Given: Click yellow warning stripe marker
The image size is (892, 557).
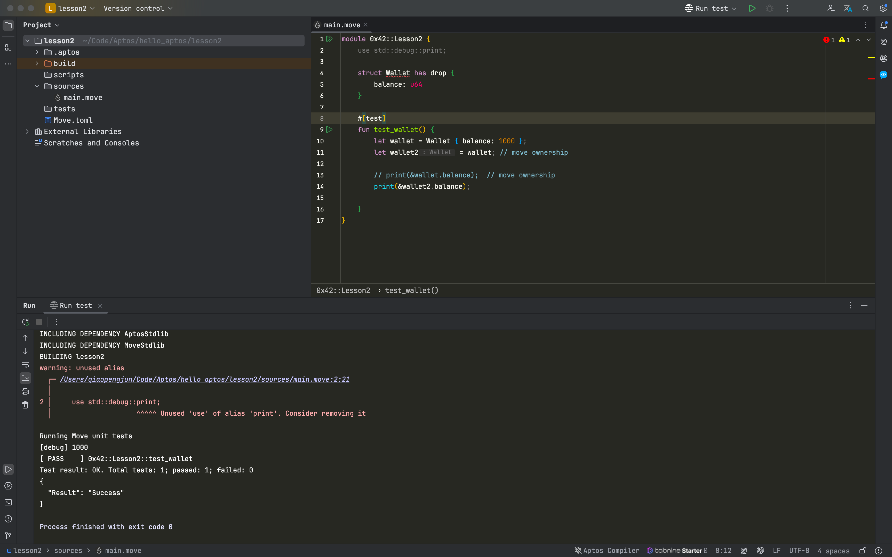Looking at the screenshot, I should (x=871, y=57).
